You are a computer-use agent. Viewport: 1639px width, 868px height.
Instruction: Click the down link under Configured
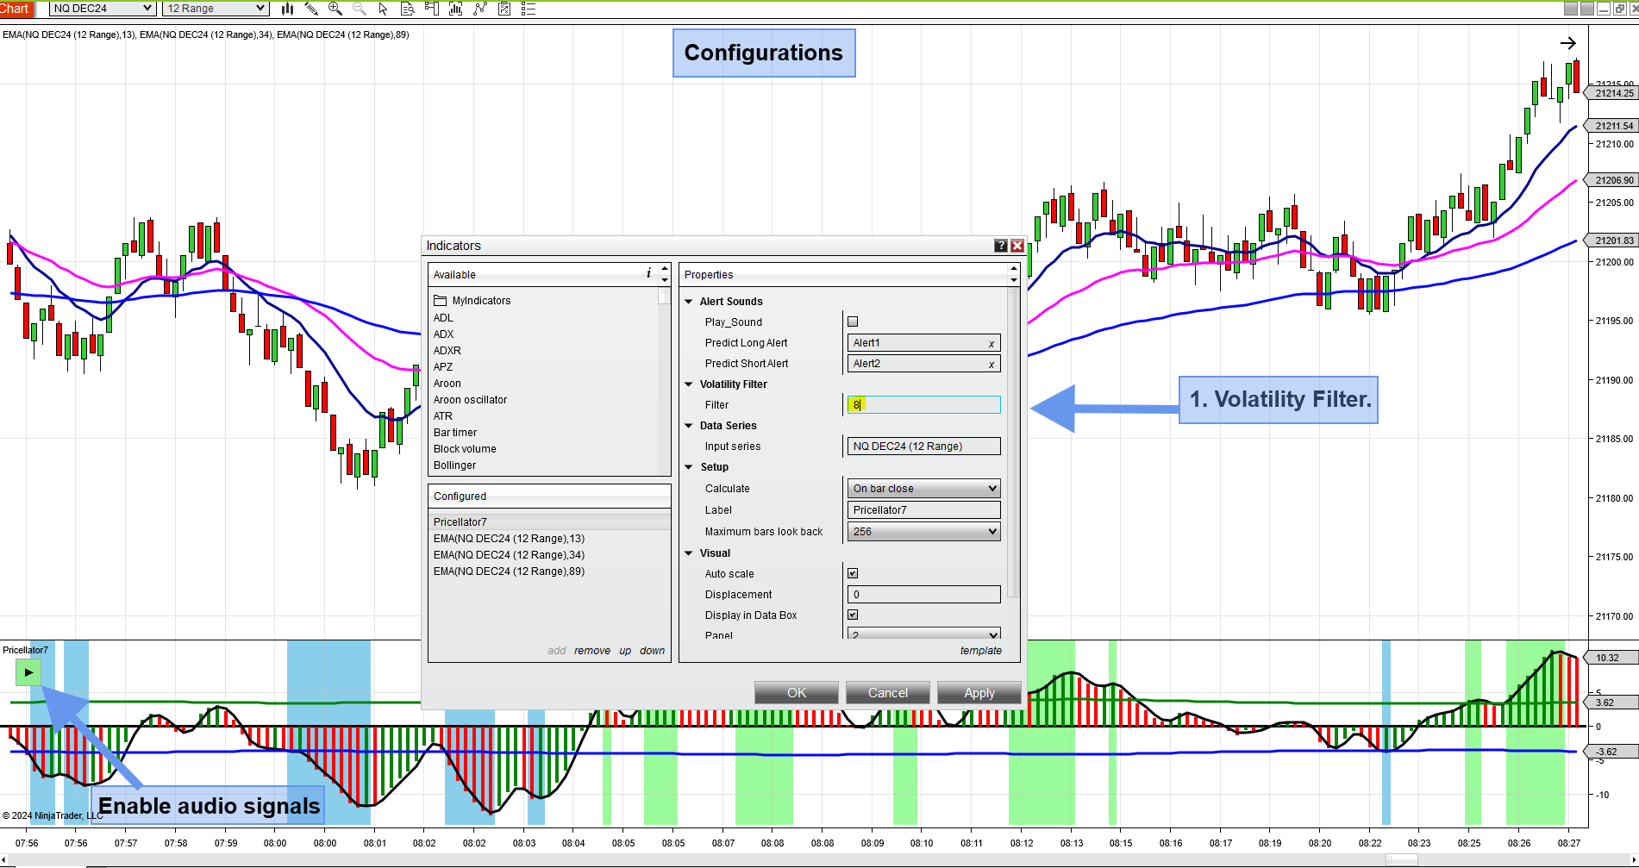[653, 651]
